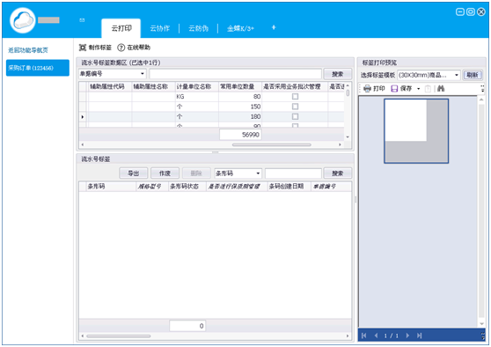The width and height of the screenshot is (491, 347).
Task: Open the label template (30X30mm) dropdown
Action: [x=456, y=75]
